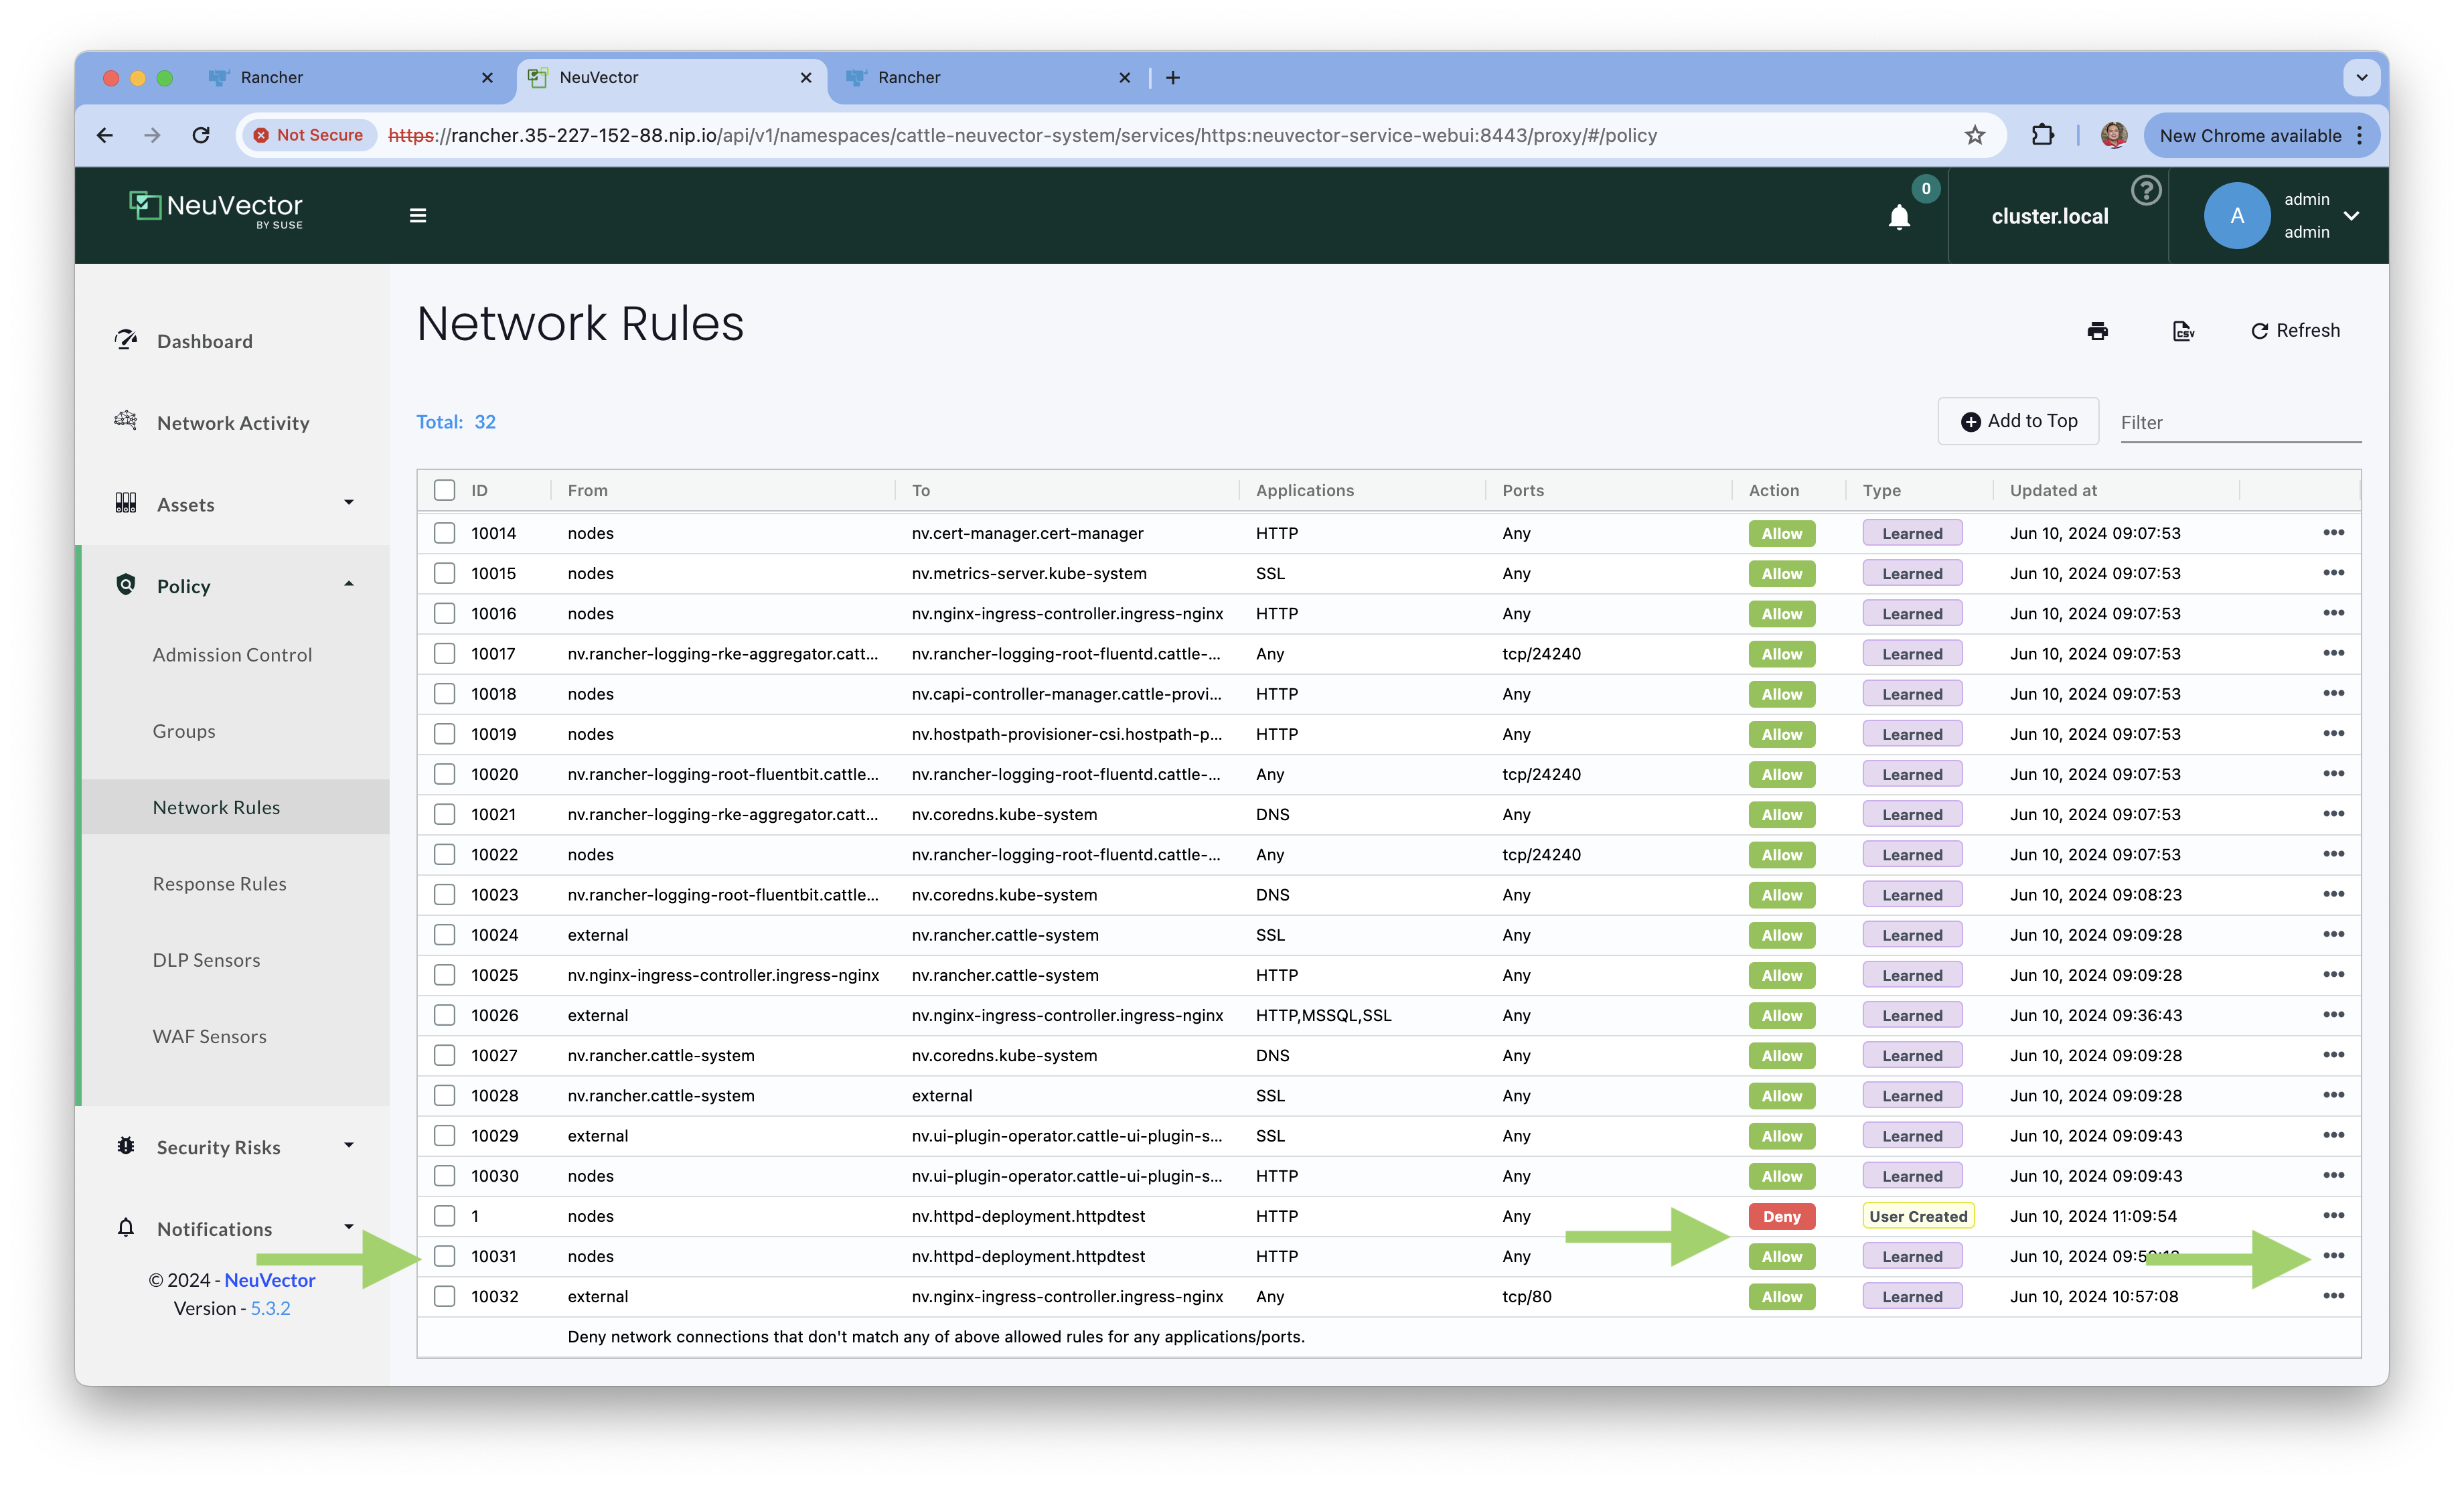This screenshot has width=2464, height=1485.
Task: Bookmark page with the star icon
Action: (1974, 135)
